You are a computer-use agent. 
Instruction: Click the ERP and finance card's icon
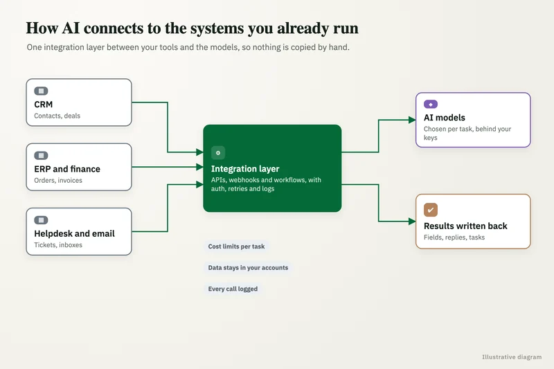[41, 156]
